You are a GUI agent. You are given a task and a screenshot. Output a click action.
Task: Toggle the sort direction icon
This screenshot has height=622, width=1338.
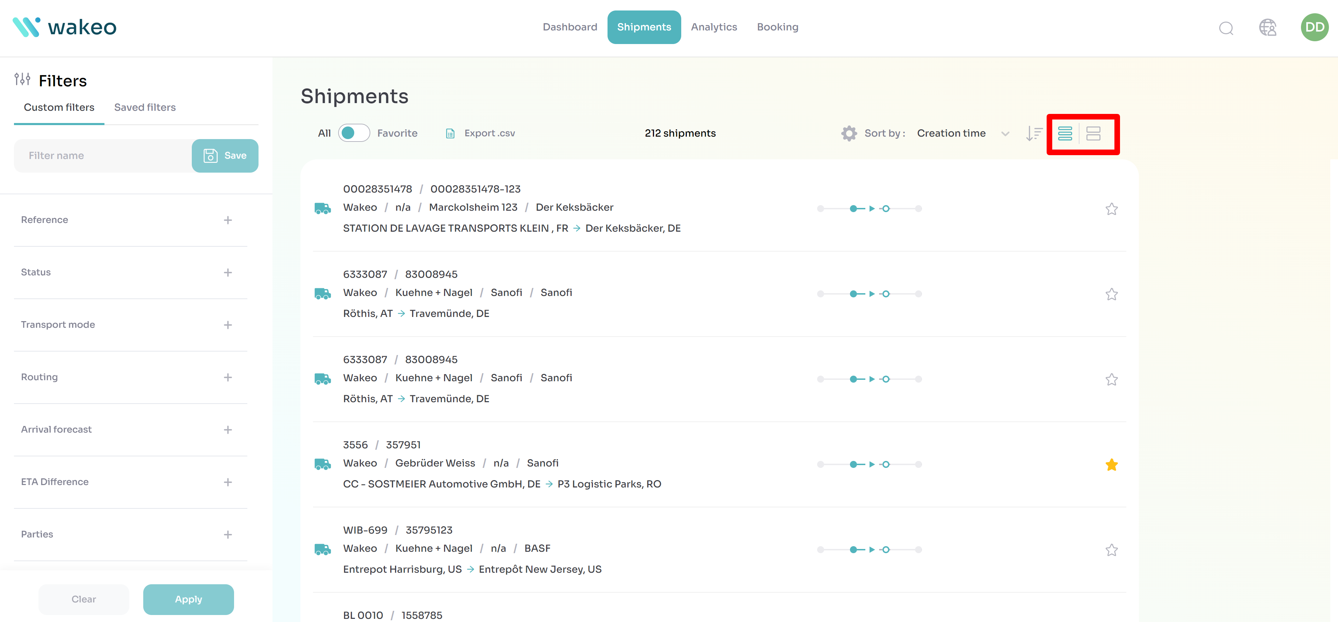point(1034,133)
